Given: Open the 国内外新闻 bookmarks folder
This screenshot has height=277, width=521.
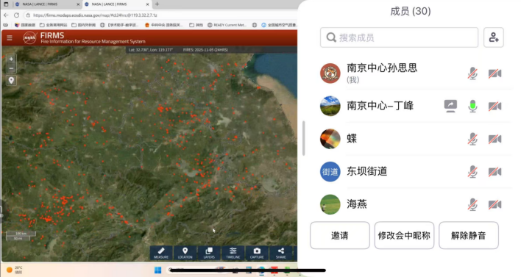Looking at the screenshot, I should coord(84,25).
